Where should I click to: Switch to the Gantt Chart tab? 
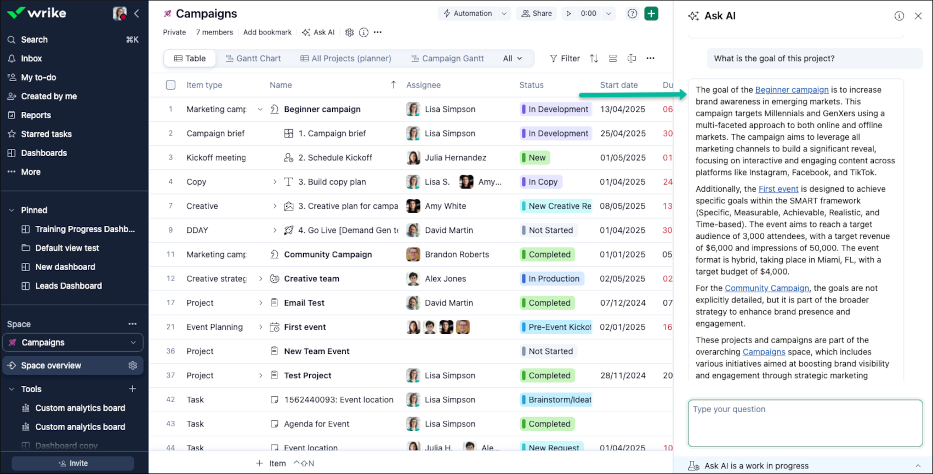(x=253, y=59)
